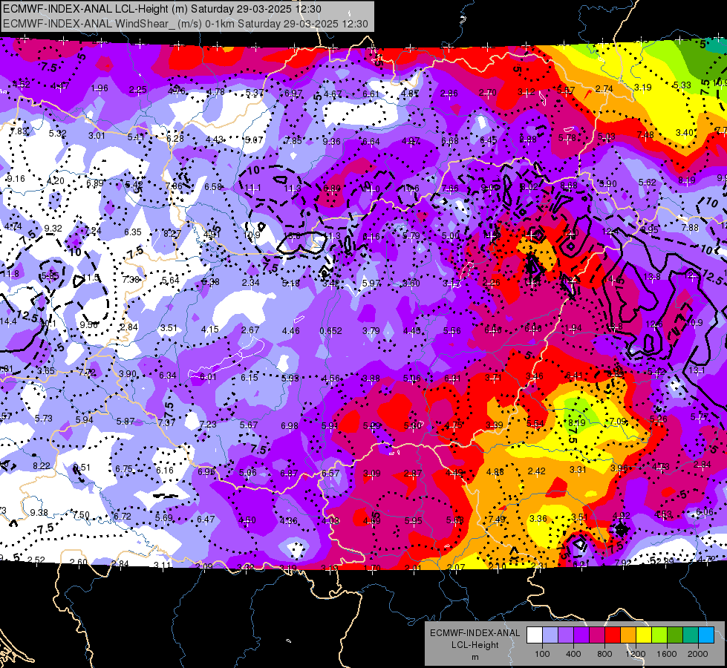Click the light lavender legend swatch
Viewport: 727px width, 668px height.
click(x=550, y=635)
